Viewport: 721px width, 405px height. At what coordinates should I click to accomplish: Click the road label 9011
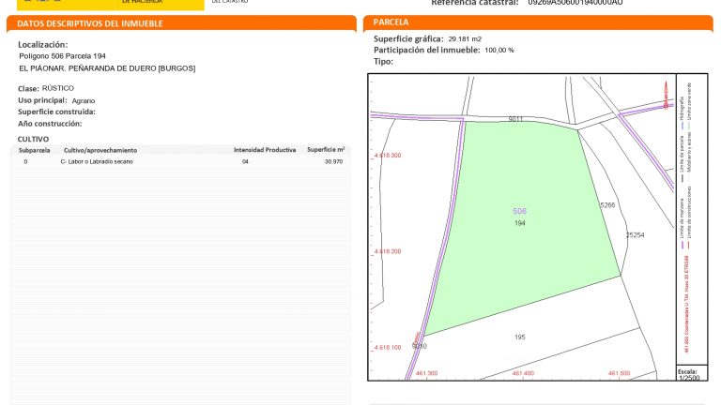point(515,120)
